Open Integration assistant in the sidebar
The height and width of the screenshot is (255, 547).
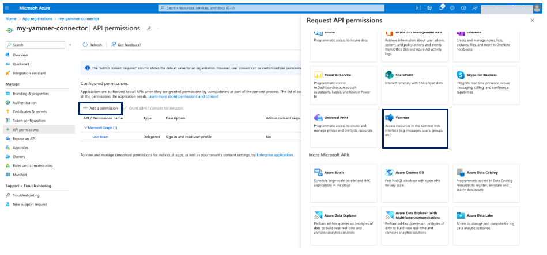29,73
